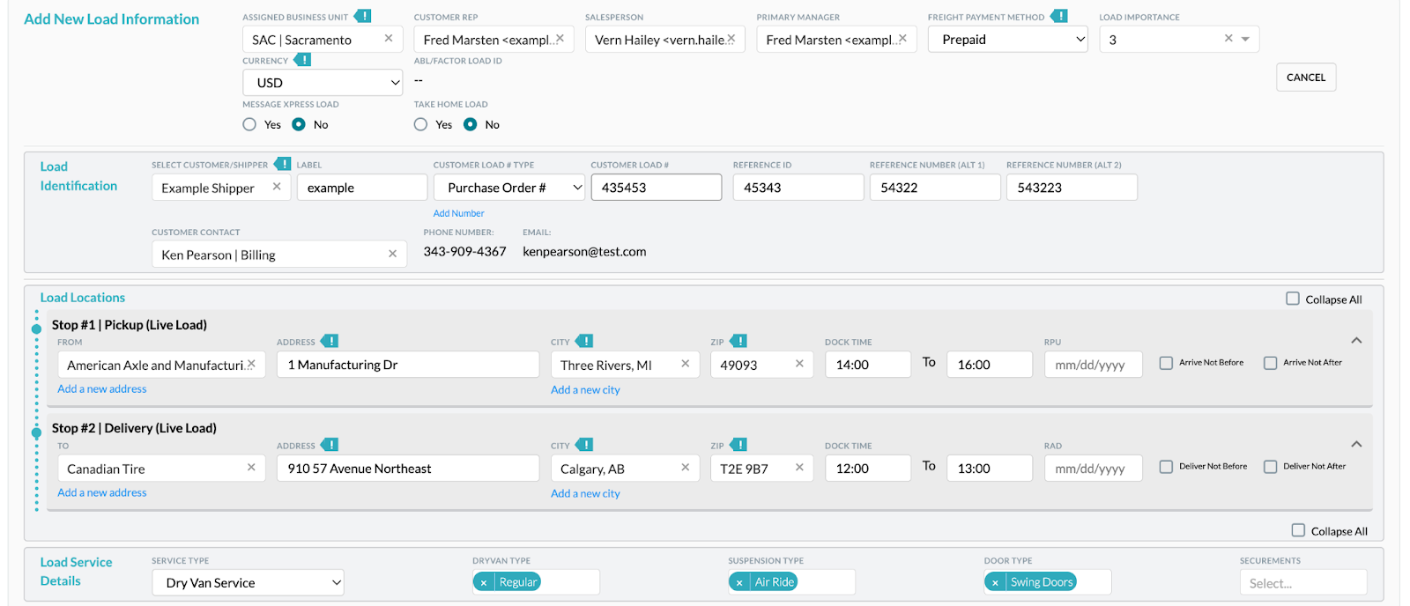
Task: Click Stop #1 City info icon
Action: click(584, 341)
